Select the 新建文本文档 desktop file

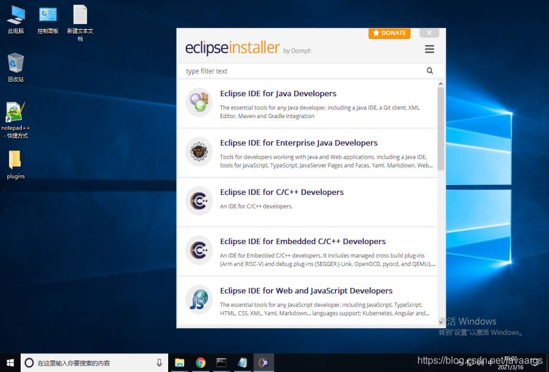[x=80, y=23]
